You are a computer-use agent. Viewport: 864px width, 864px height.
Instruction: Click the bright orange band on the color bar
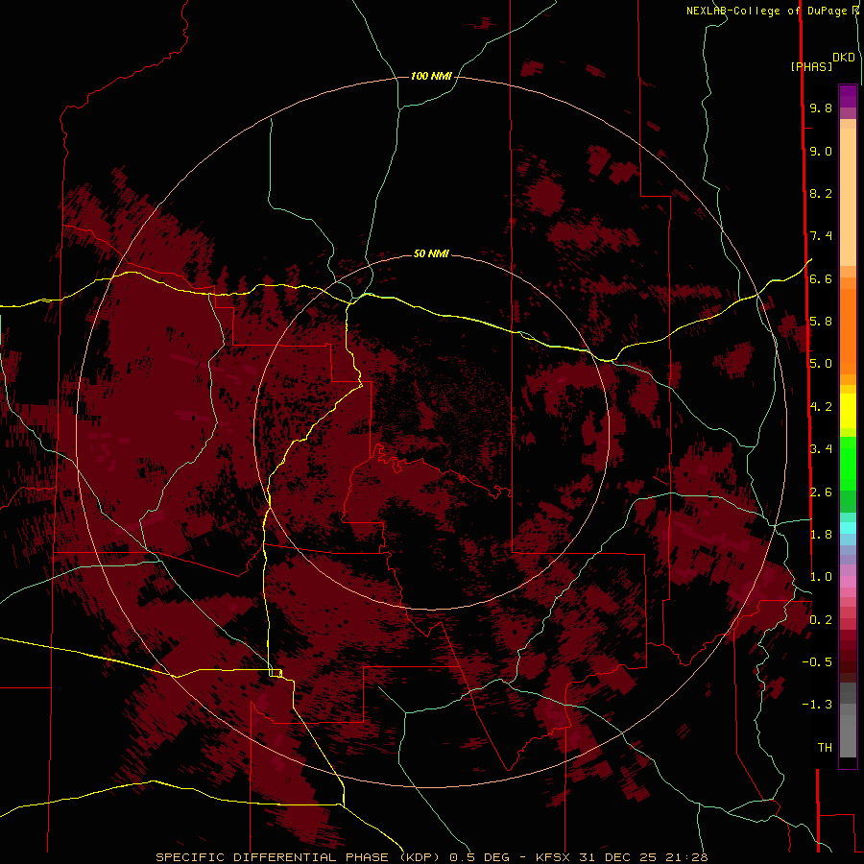848,330
